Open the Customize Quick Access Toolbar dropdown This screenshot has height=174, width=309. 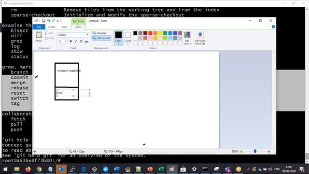pyautogui.click(x=58, y=21)
